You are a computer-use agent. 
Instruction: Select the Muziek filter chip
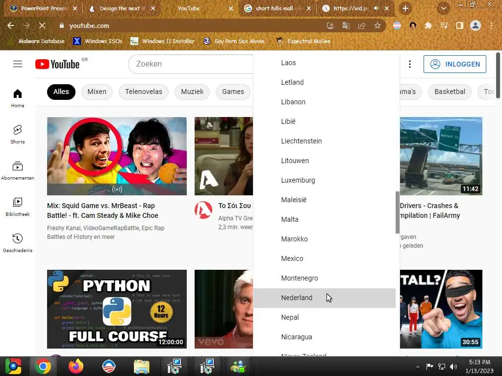click(x=192, y=92)
